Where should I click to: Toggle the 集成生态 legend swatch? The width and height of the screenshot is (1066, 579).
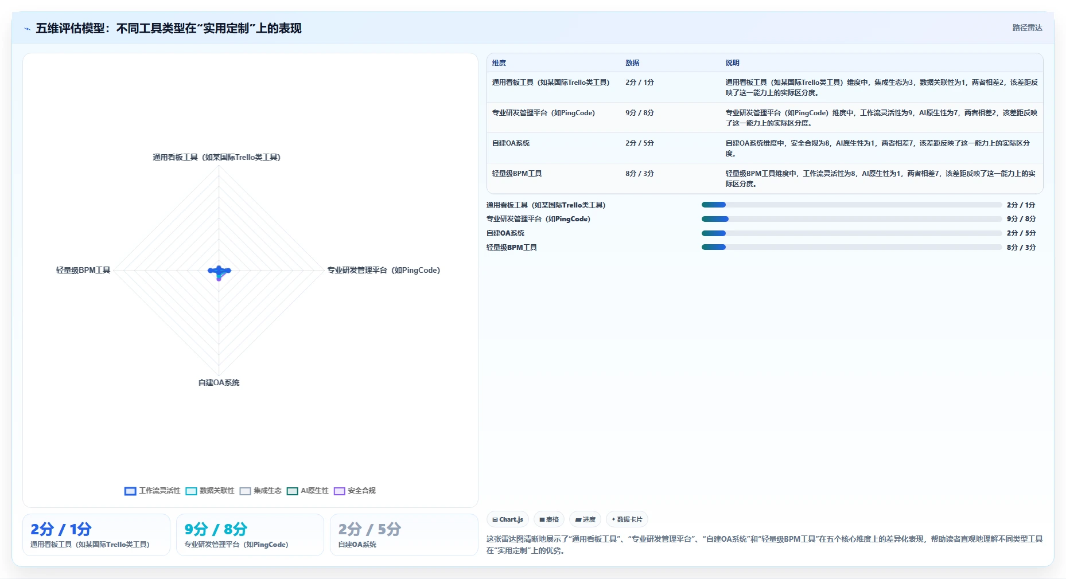point(245,491)
